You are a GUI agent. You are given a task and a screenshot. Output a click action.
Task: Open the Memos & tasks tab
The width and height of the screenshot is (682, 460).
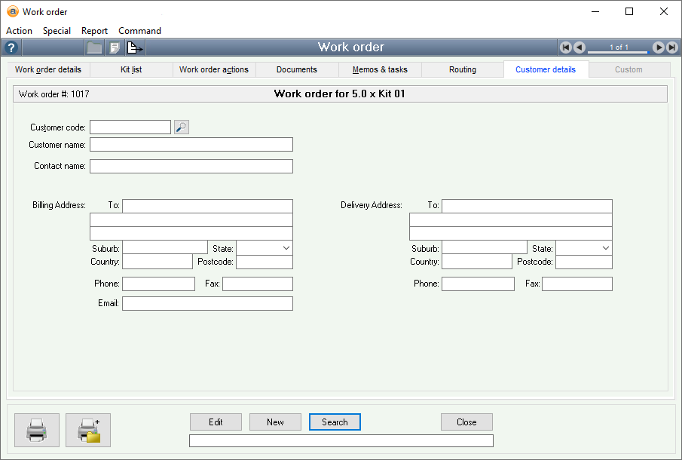(380, 69)
